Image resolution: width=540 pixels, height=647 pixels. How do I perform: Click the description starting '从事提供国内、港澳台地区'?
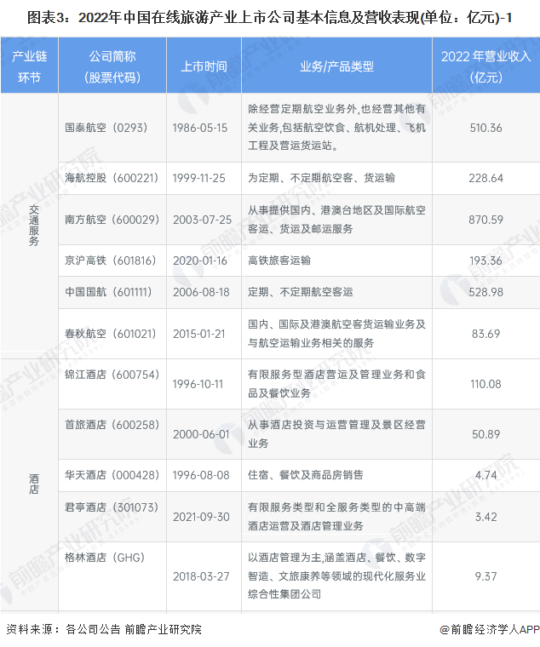tap(336, 220)
